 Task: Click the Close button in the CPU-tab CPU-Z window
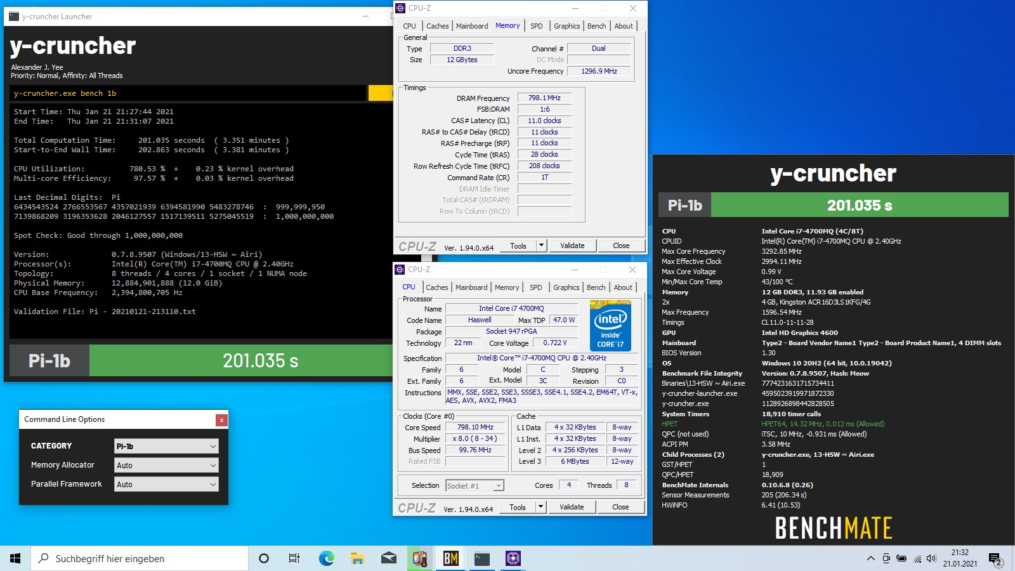(620, 507)
